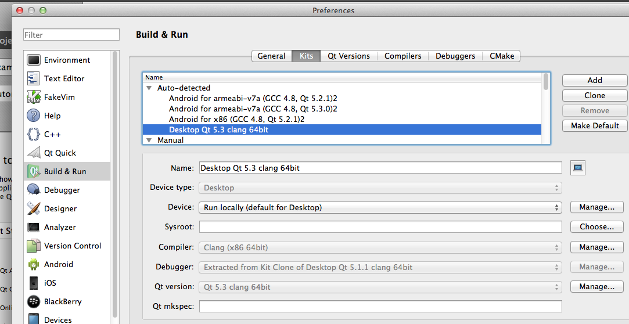Click the Remove kit button
This screenshot has width=629, height=324.
tap(595, 110)
